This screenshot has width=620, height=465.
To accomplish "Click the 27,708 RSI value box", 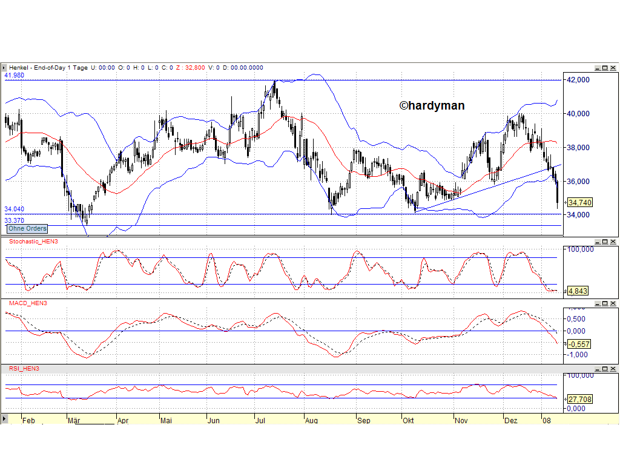I will [578, 399].
